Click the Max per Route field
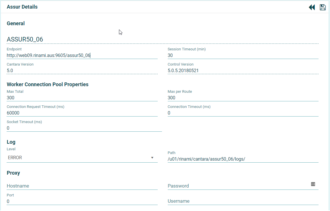The width and height of the screenshot is (330, 211). pos(243,98)
